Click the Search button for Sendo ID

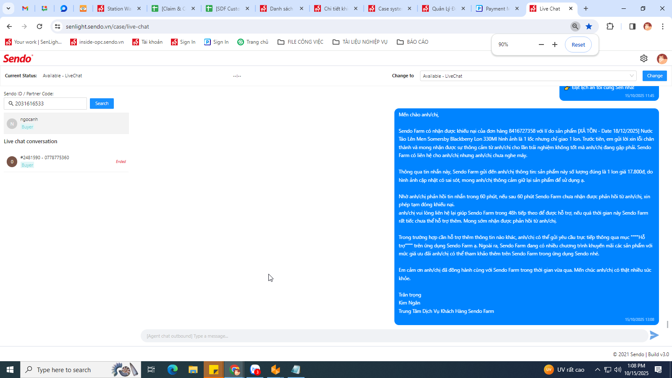pos(102,103)
